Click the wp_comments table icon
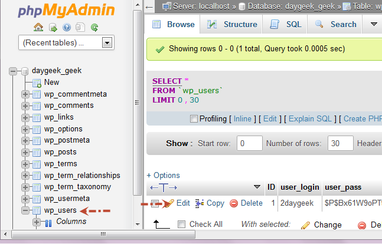 (x=37, y=106)
